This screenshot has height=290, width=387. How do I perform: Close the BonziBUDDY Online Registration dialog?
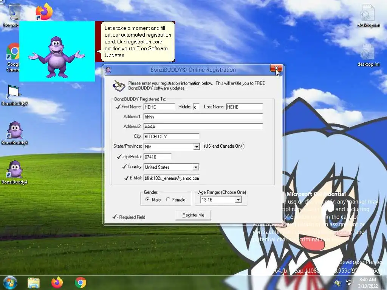coord(276,68)
